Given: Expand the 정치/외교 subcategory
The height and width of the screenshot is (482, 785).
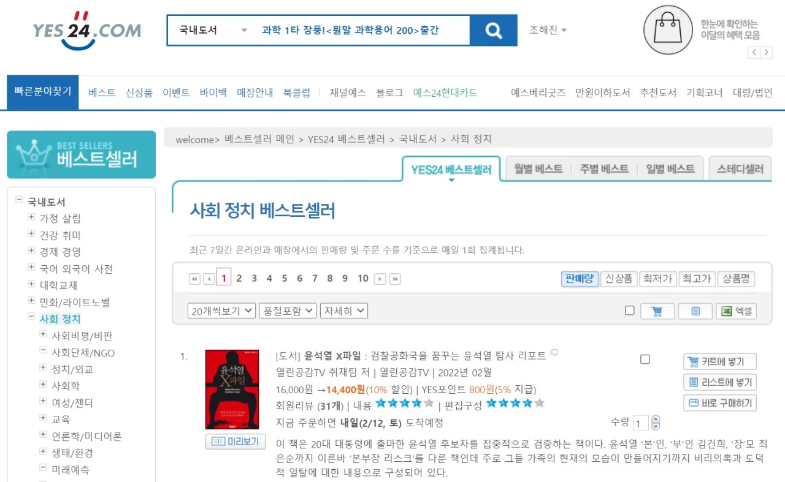Looking at the screenshot, I should (x=43, y=367).
